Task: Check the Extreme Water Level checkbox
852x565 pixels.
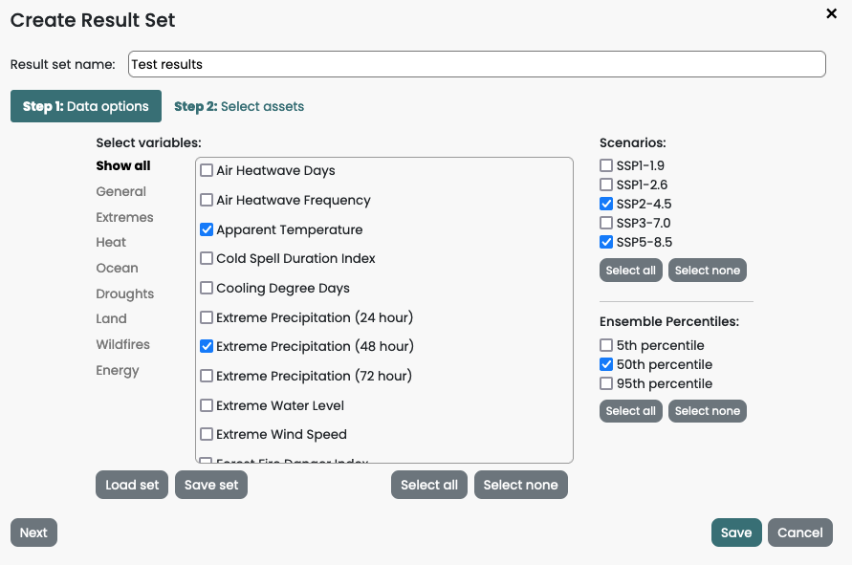Action: tap(207, 405)
